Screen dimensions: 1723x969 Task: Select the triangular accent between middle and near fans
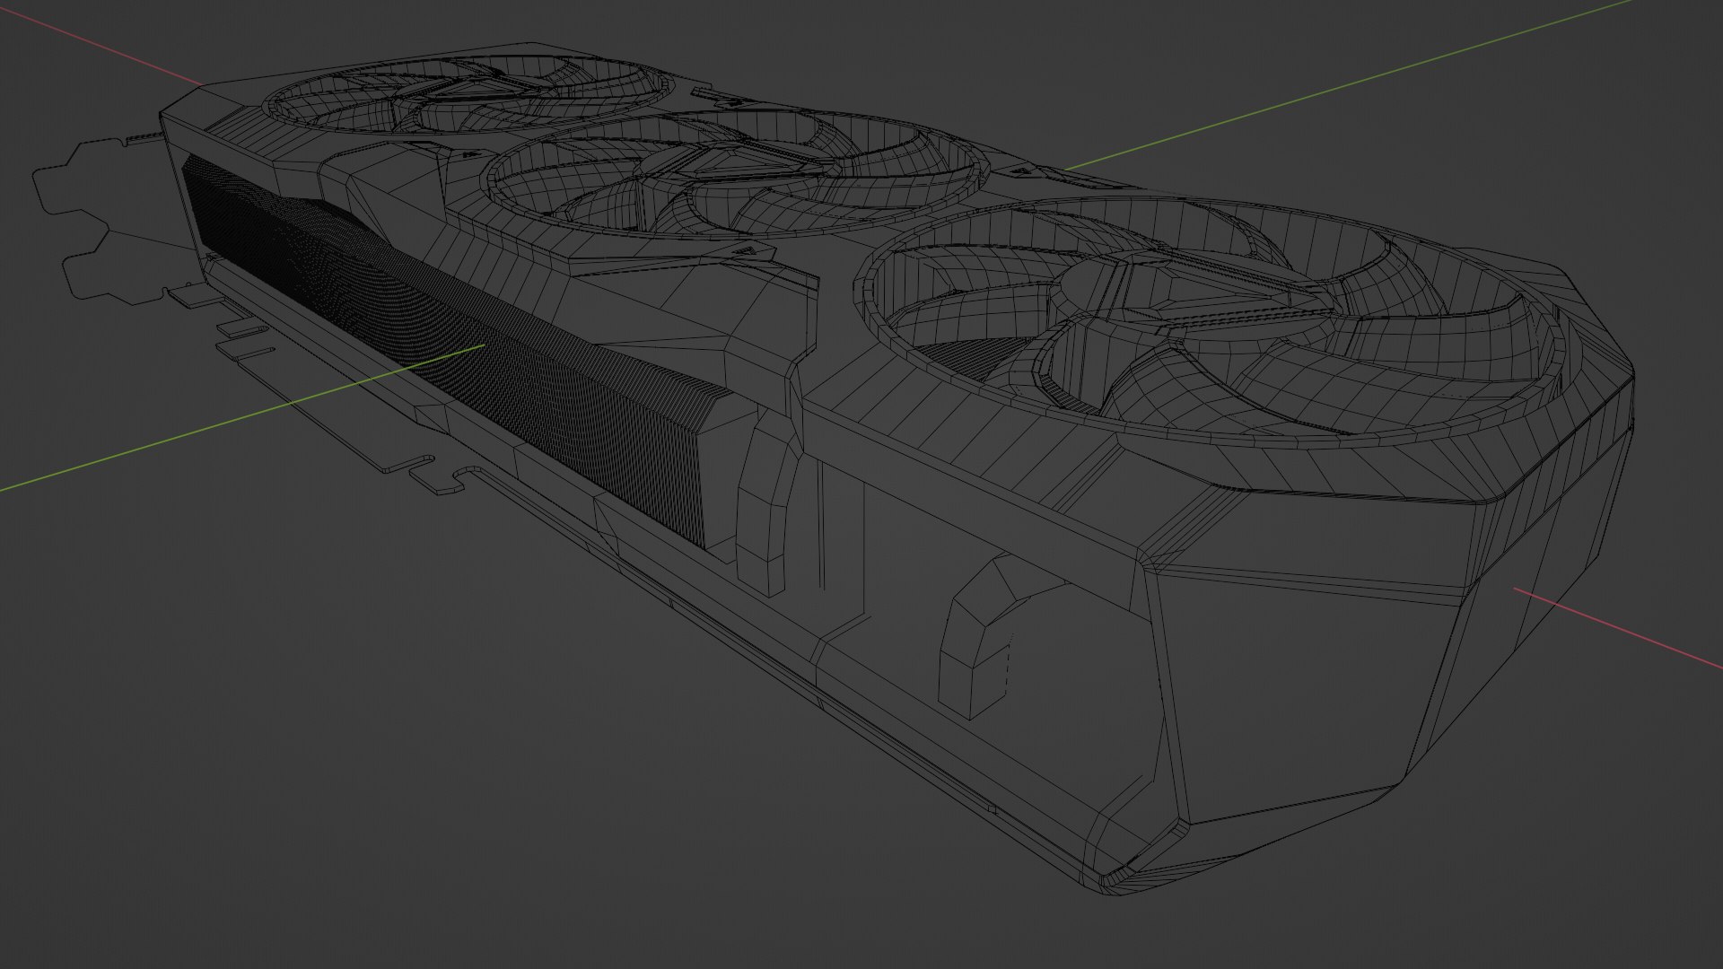point(745,250)
